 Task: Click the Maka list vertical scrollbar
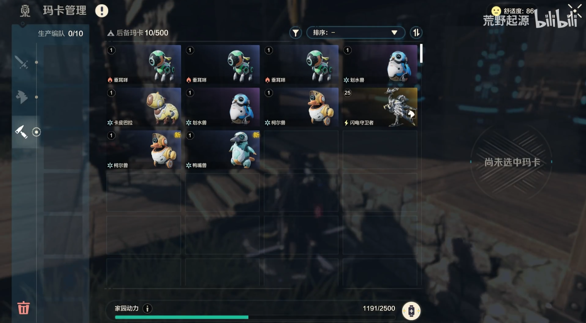pyautogui.click(x=421, y=54)
